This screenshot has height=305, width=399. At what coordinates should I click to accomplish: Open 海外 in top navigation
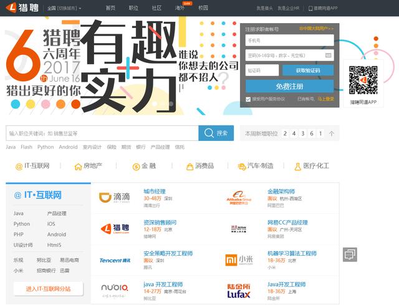pos(180,8)
